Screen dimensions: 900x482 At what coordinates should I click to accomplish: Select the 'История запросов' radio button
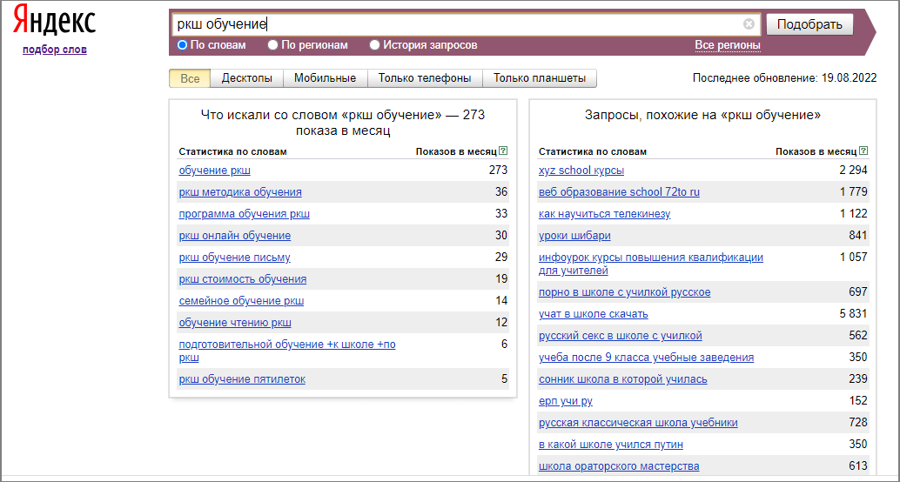click(x=375, y=44)
